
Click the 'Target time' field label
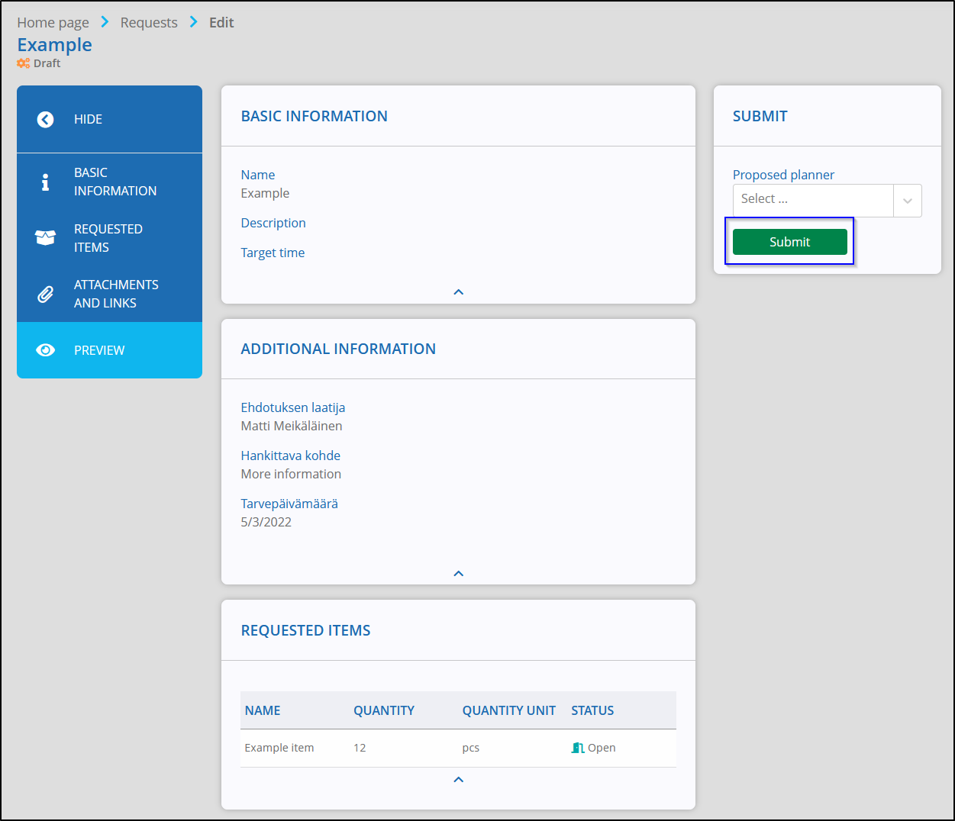point(273,253)
